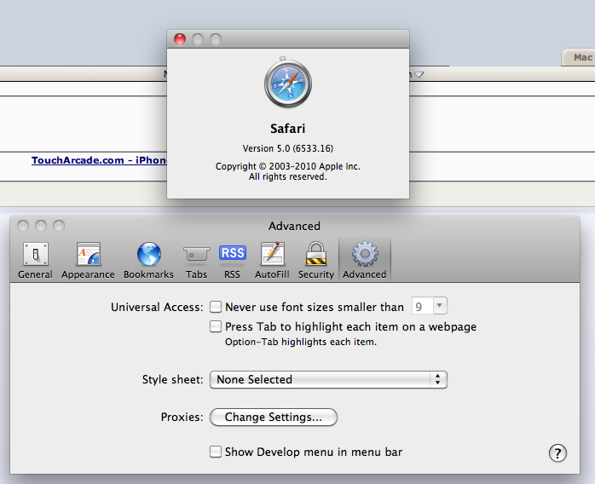Enable Never use font sizes smaller than
Viewport: 595px width, 484px height.
(x=216, y=307)
